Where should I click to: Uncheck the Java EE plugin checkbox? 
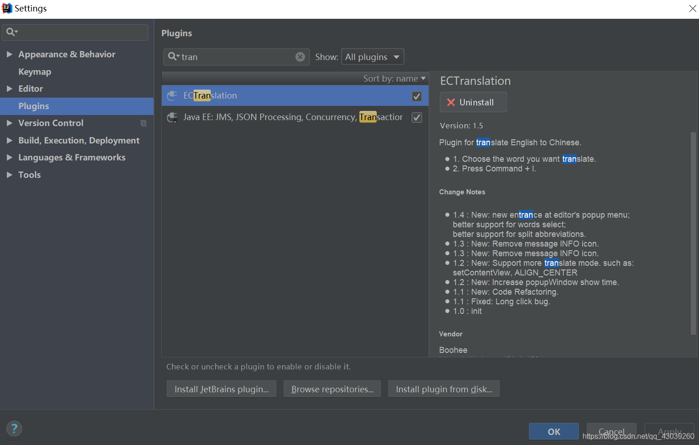click(417, 117)
